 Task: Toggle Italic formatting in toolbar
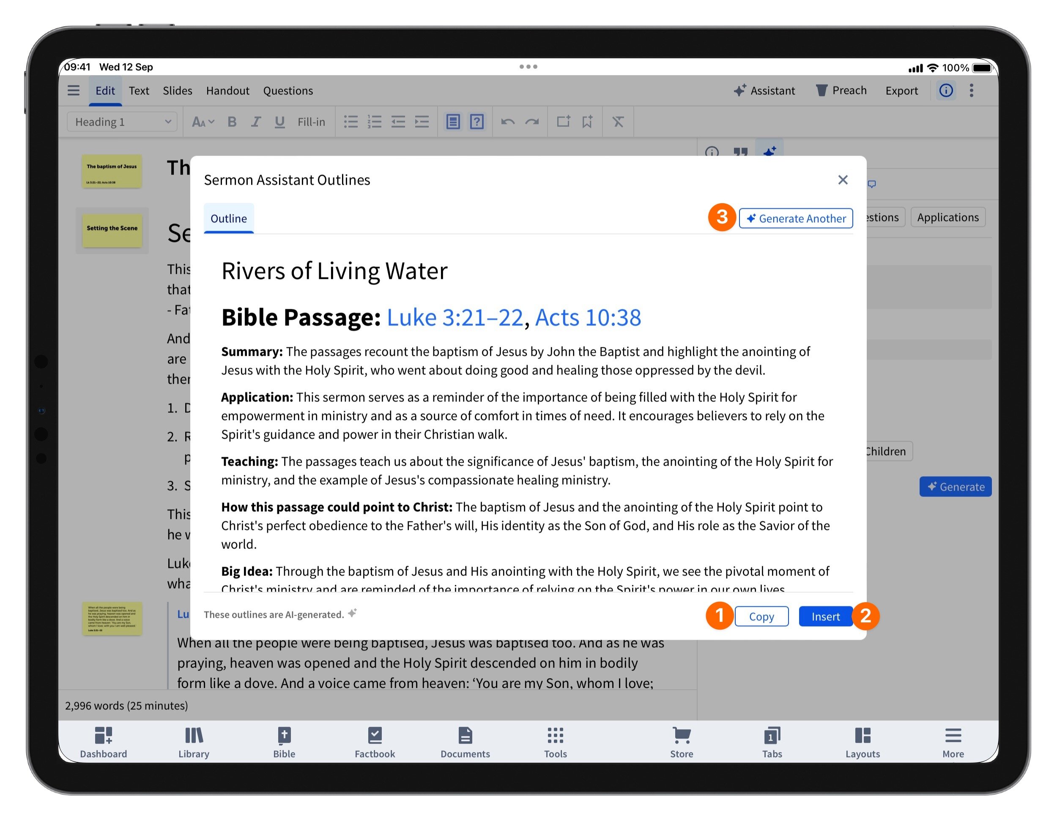(255, 122)
